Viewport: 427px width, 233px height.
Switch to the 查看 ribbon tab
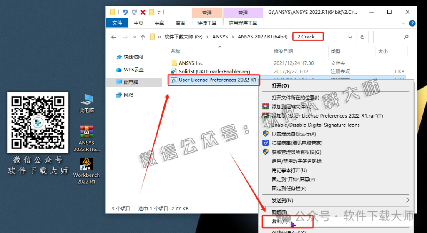[180, 23]
